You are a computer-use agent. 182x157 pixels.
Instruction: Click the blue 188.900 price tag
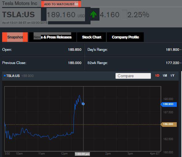pyautogui.click(x=169, y=104)
